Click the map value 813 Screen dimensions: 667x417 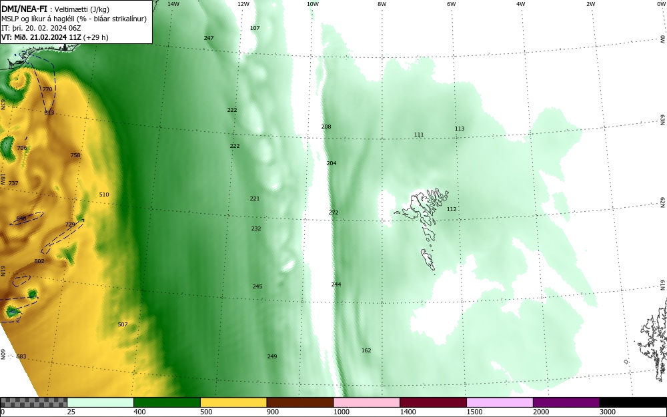pyautogui.click(x=49, y=113)
